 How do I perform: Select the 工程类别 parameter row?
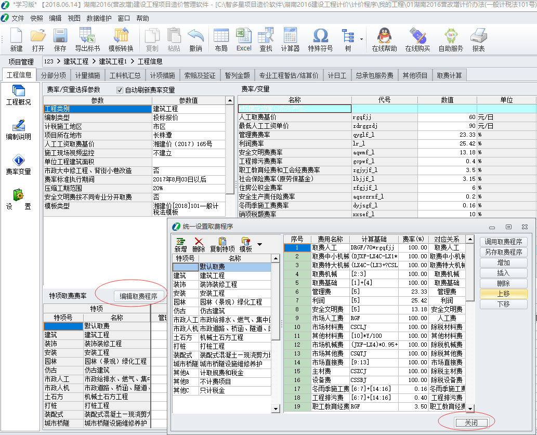click(x=97, y=109)
